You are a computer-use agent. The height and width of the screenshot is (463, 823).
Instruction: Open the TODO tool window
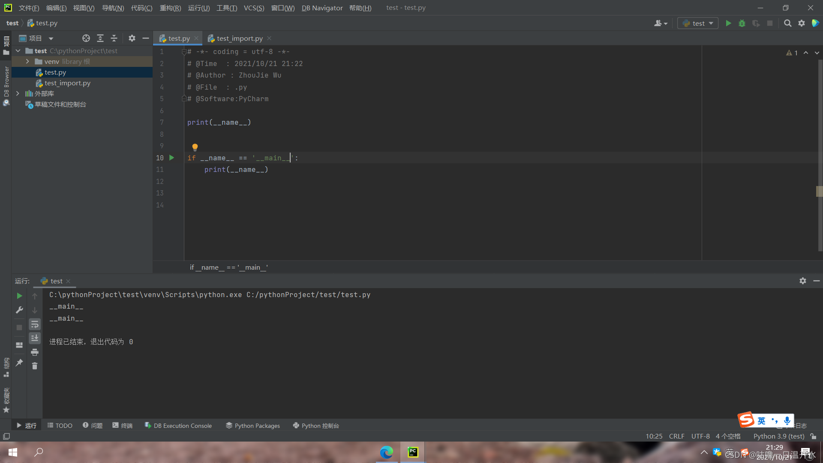click(60, 425)
